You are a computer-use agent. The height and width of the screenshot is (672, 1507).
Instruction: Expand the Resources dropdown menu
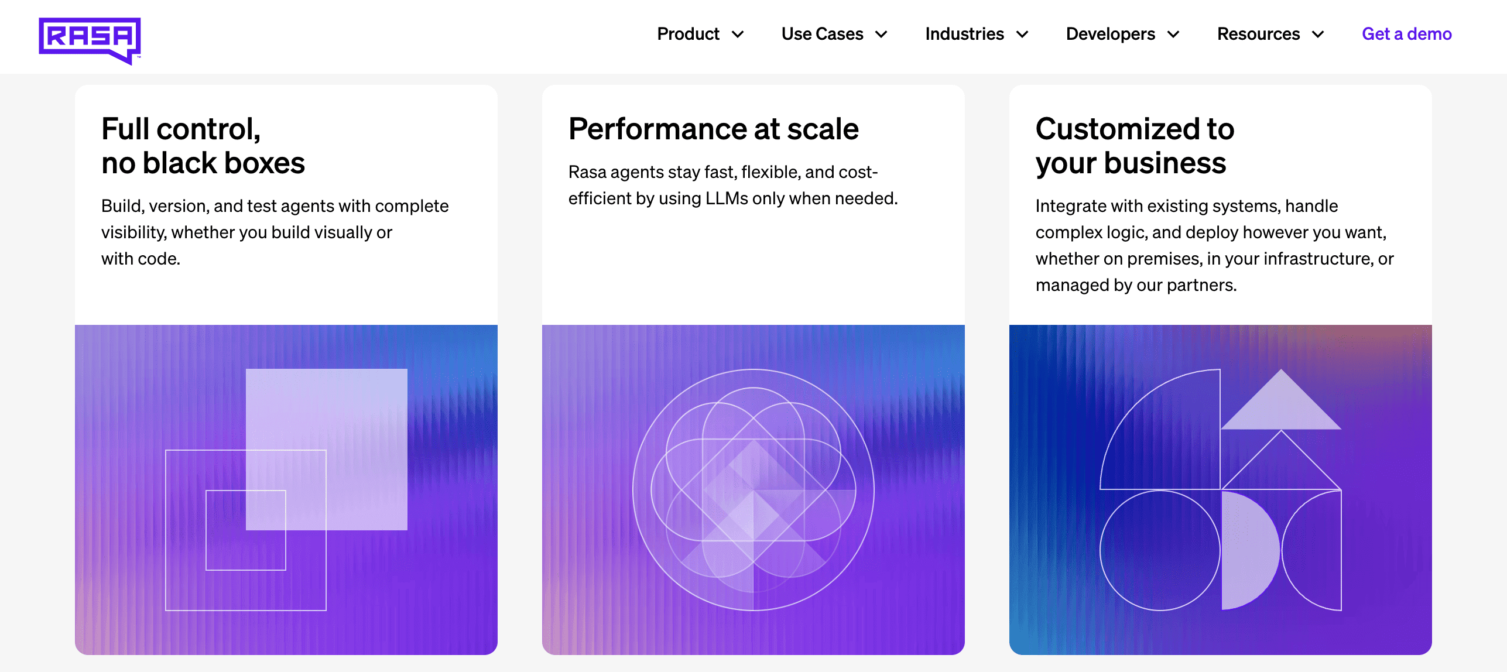pyautogui.click(x=1258, y=34)
